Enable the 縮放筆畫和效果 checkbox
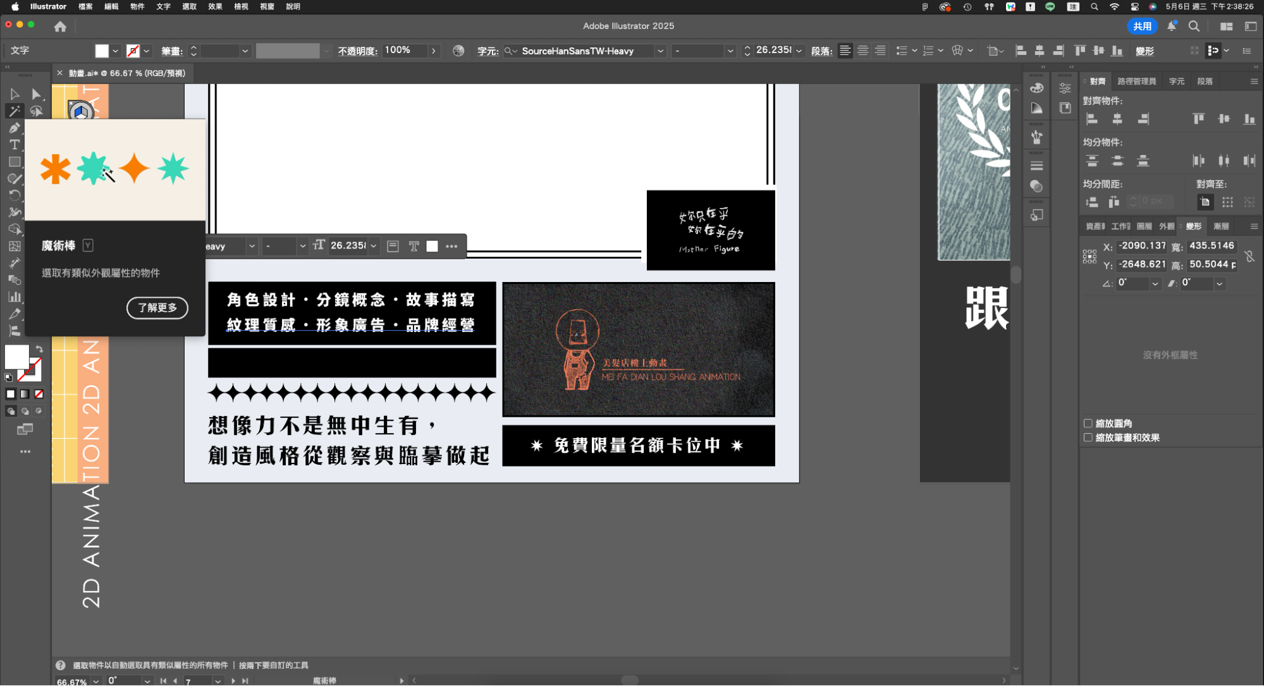Screen dimensions: 1264x686 1088,438
